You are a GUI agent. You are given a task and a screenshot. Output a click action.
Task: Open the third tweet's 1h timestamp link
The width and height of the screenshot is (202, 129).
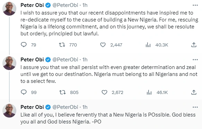pyautogui.click(x=85, y=107)
